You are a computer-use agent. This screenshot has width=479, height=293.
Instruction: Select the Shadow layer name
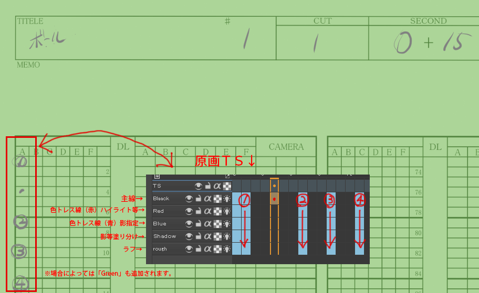coord(165,236)
